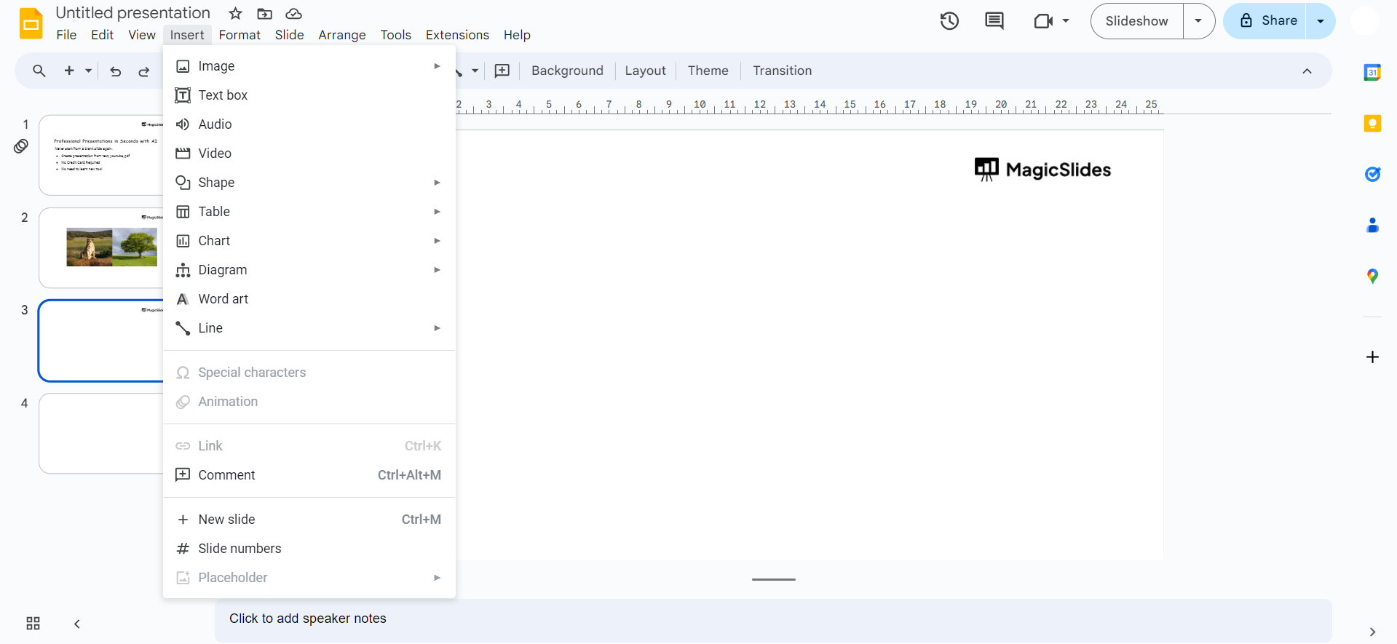
Task: Open new slide layout dropdown arrow
Action: tap(88, 71)
